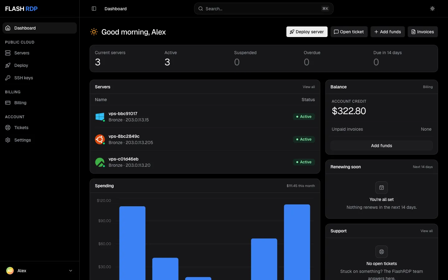Viewport: 448px width, 280px height.
Task: Click the Suspended stat
Action: click(264, 58)
